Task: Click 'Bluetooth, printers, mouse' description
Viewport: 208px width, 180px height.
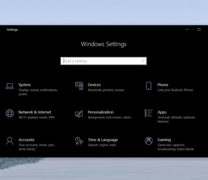Action: (x=106, y=90)
